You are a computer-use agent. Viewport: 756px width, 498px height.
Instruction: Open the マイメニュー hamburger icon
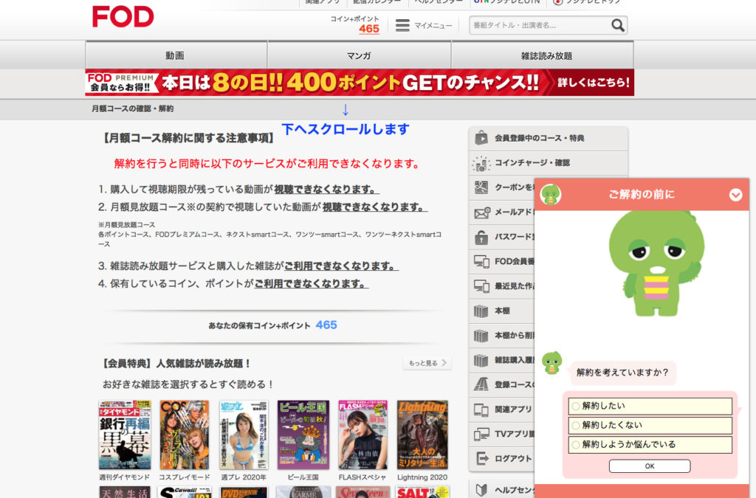[x=402, y=25]
